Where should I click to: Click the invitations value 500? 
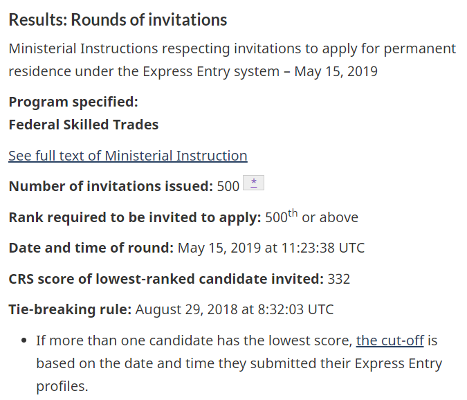[228, 185]
